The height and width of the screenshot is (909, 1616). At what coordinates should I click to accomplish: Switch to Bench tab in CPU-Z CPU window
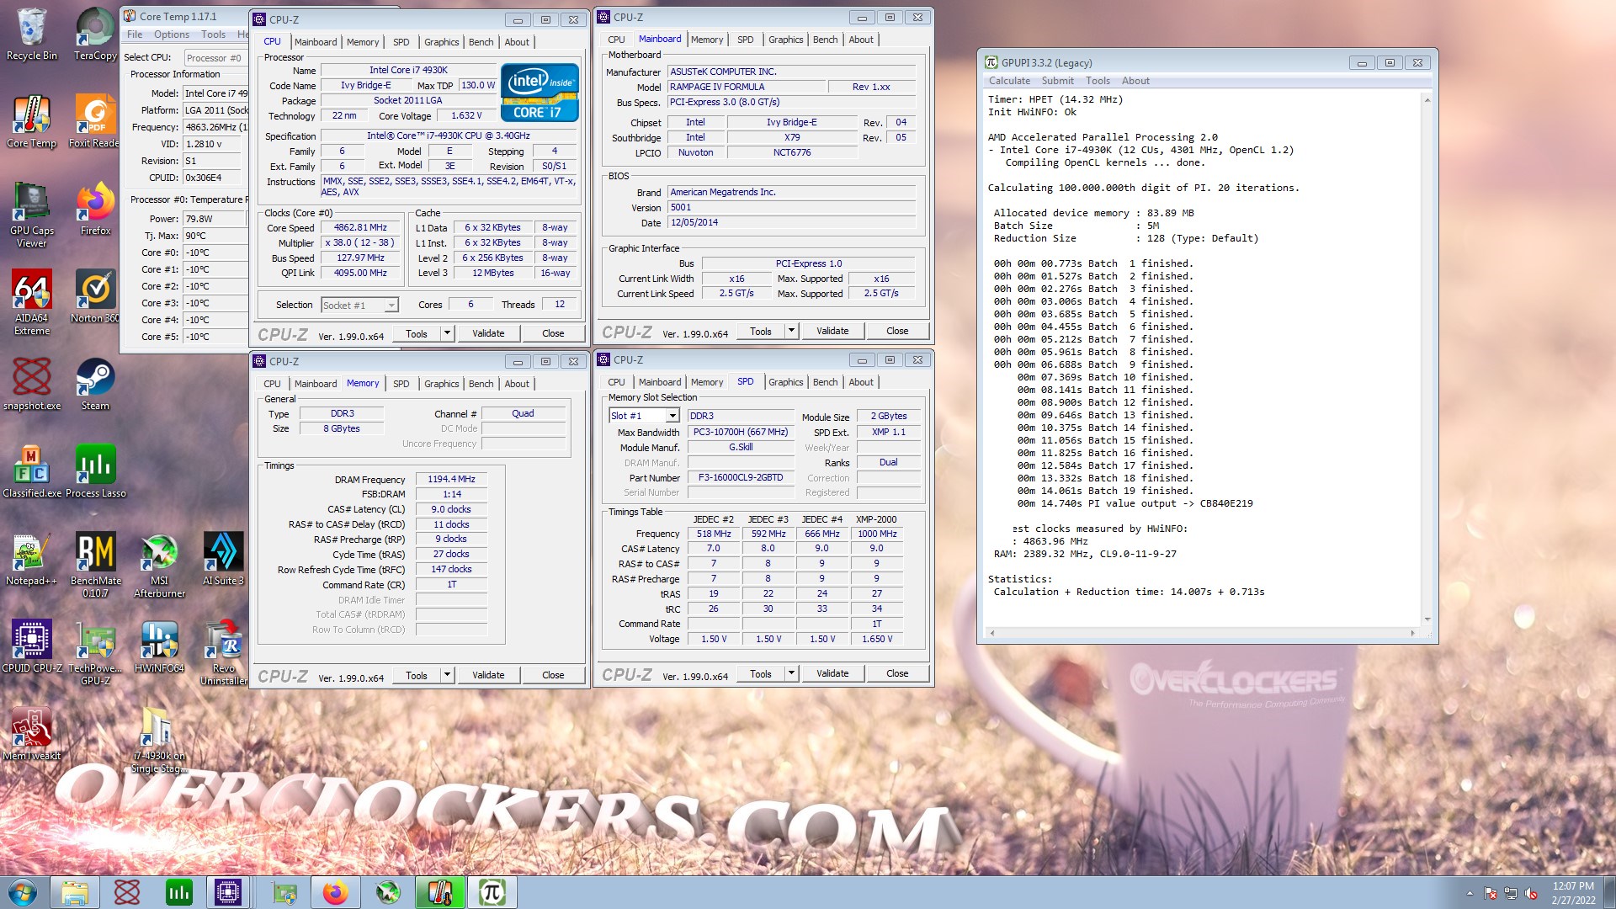pyautogui.click(x=481, y=42)
